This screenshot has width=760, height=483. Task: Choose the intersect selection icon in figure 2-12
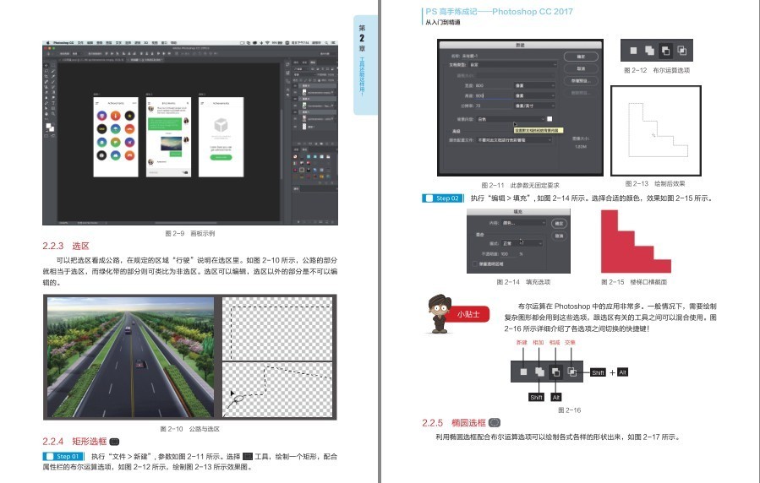pyautogui.click(x=681, y=51)
